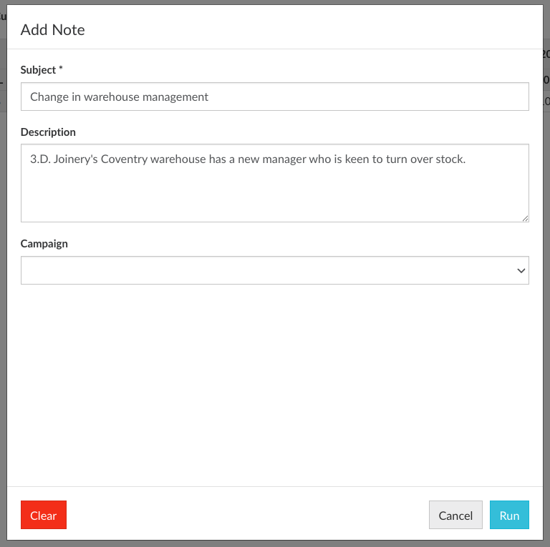Cancel the Add Note dialog
This screenshot has height=547, width=550.
tap(455, 515)
